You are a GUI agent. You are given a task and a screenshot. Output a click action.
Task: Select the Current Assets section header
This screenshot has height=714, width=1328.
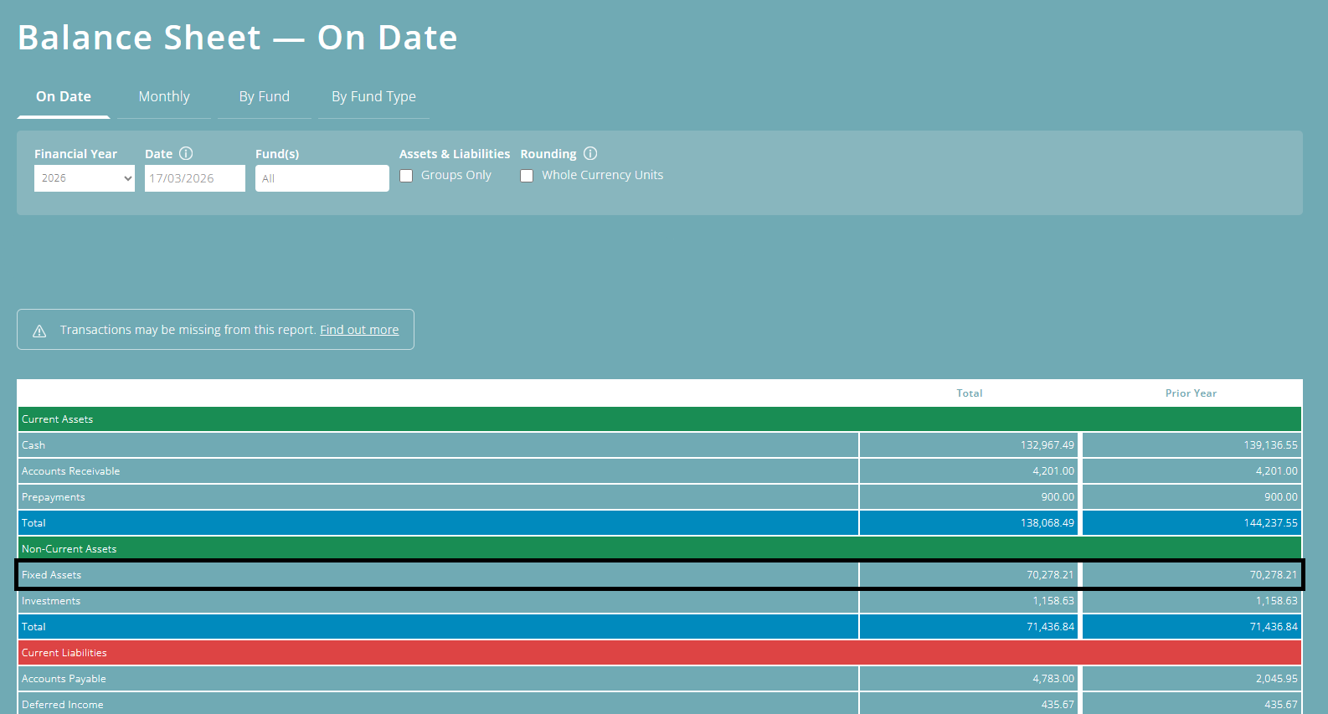(660, 419)
